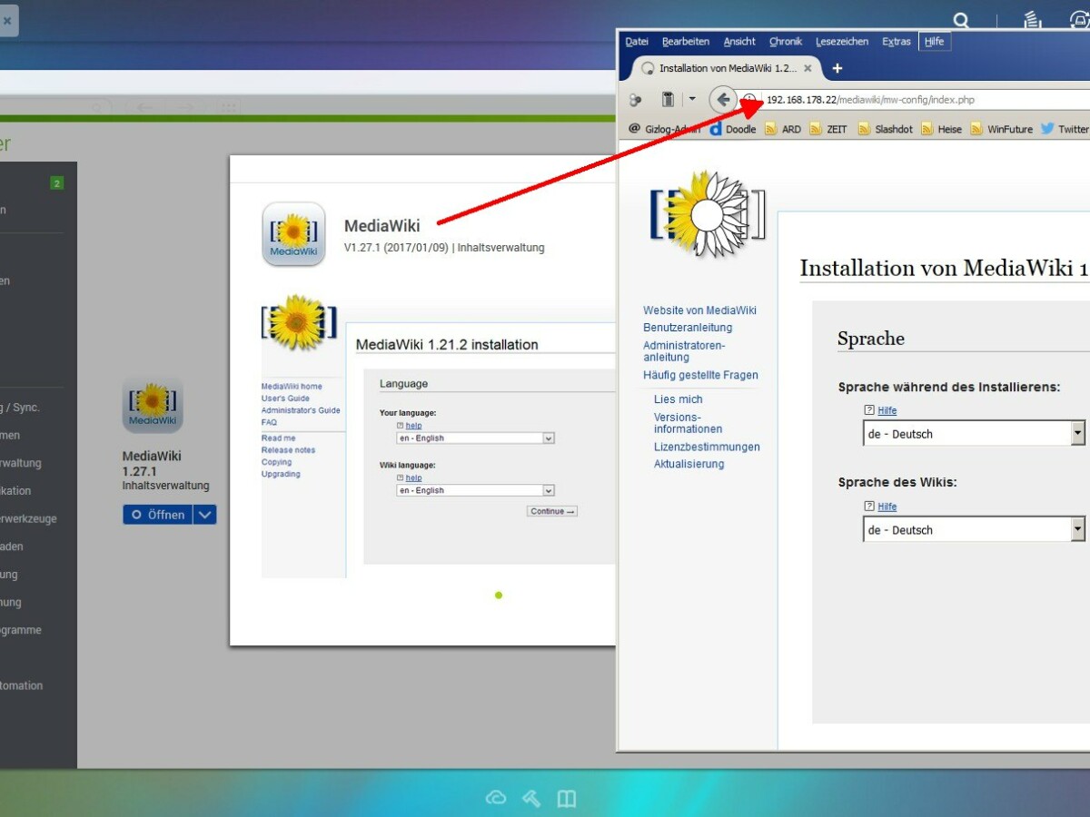Click the MediaWiki 1.21.2 installation preview screenshot
Image resolution: width=1090 pixels, height=817 pixels.
tap(438, 436)
